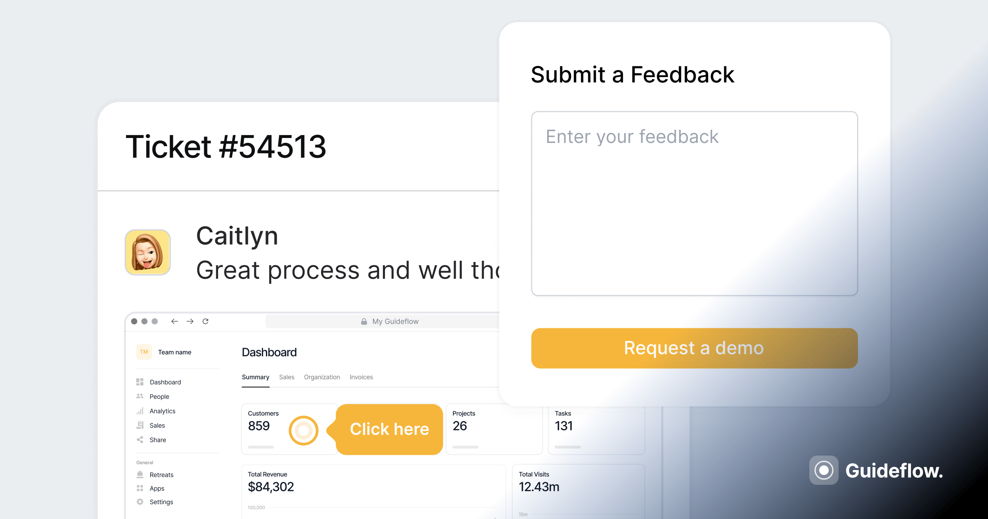Open Retreats under General
Image resolution: width=988 pixels, height=519 pixels.
pyautogui.click(x=161, y=475)
